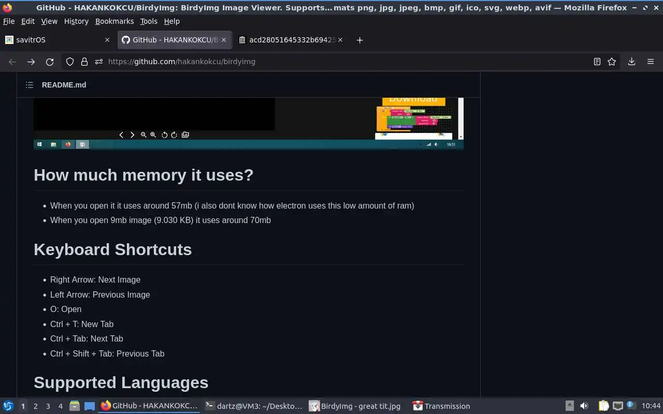
Task: Open the History menu
Action: [x=76, y=21]
